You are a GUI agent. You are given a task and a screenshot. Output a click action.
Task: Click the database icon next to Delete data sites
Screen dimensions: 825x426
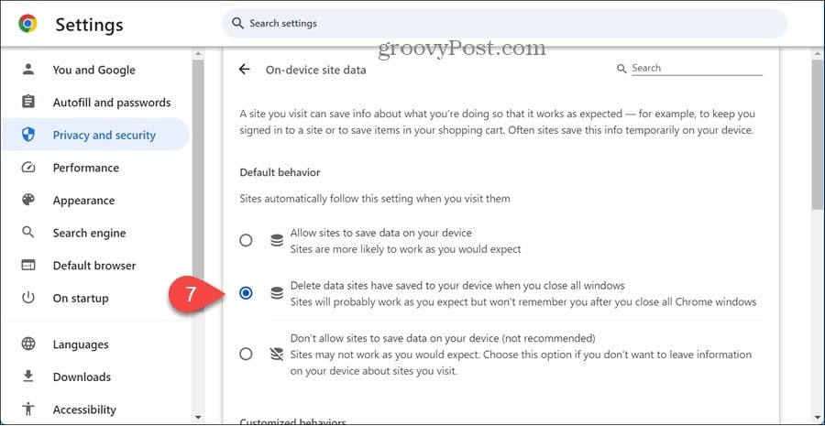277,293
